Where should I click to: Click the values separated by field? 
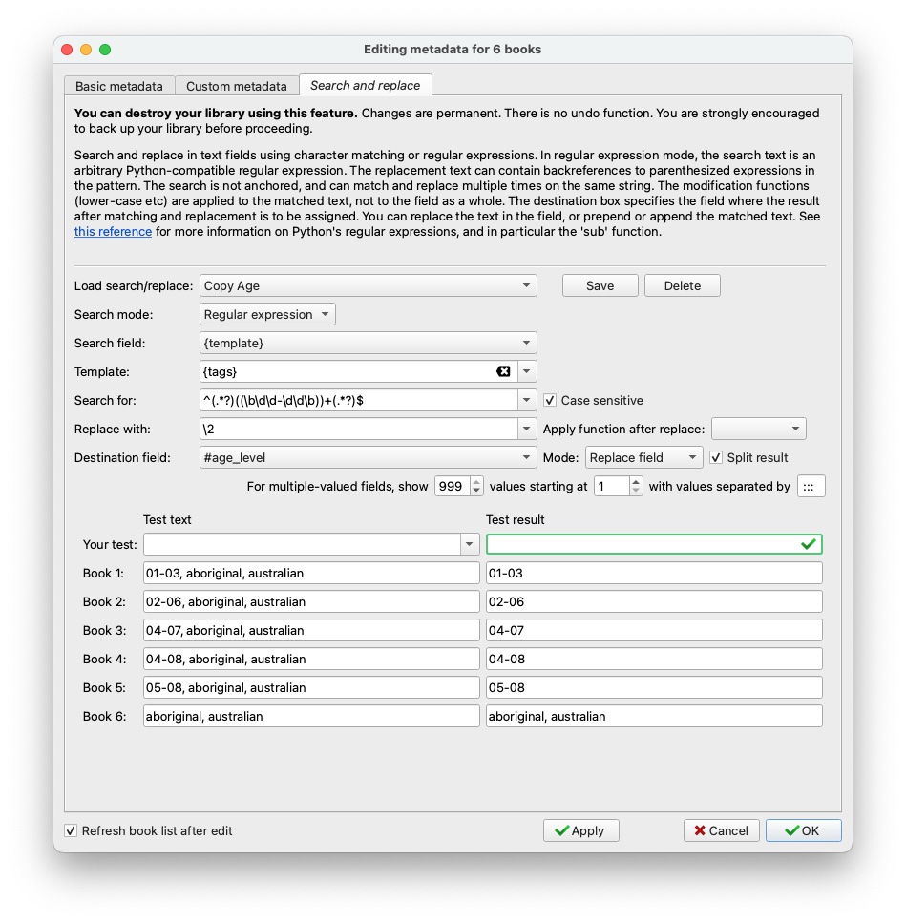click(x=811, y=486)
